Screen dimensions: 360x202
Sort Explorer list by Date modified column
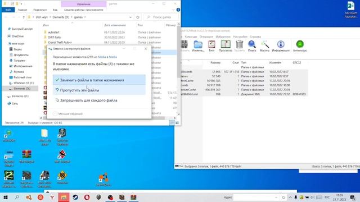tap(115, 25)
